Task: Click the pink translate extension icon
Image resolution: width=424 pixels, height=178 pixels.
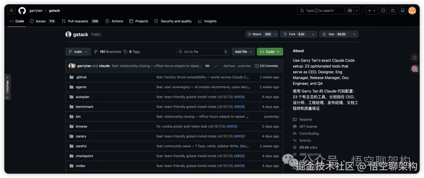Action: point(415,69)
